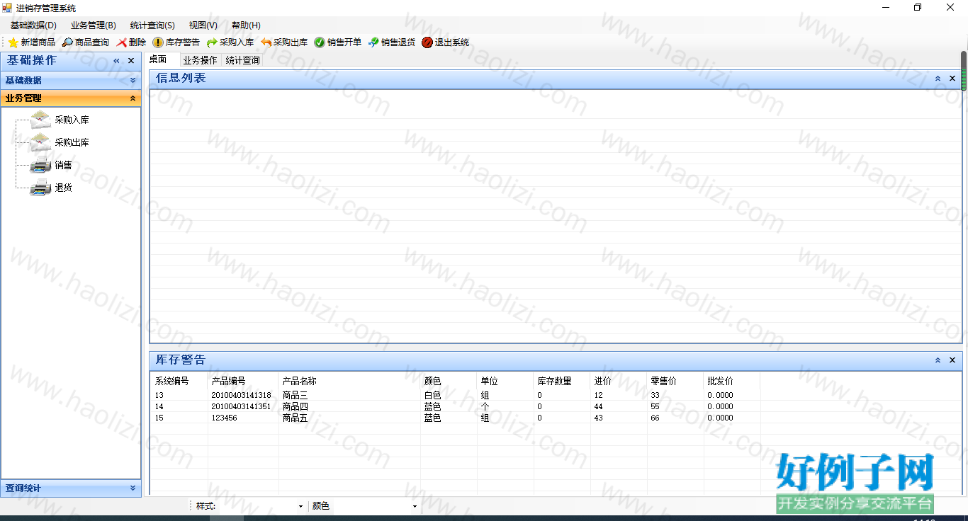Image resolution: width=968 pixels, height=521 pixels.
Task: Open the 基础数据(D) menu
Action: point(33,25)
